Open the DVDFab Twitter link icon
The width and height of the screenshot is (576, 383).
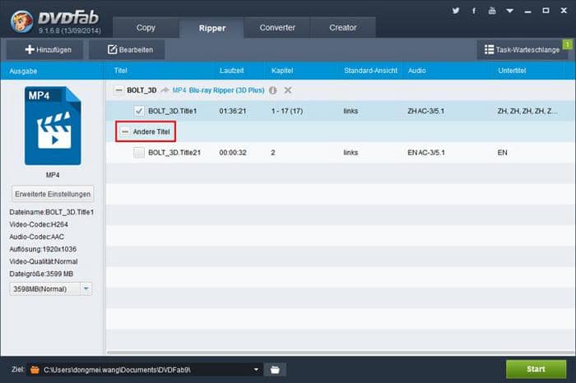pos(456,11)
